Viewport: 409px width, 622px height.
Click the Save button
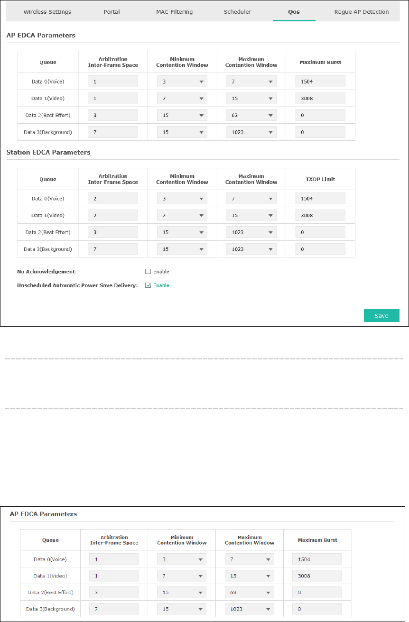381,316
